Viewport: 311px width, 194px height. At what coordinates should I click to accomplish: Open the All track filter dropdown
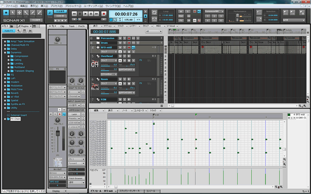pyautogui.click(x=154, y=31)
